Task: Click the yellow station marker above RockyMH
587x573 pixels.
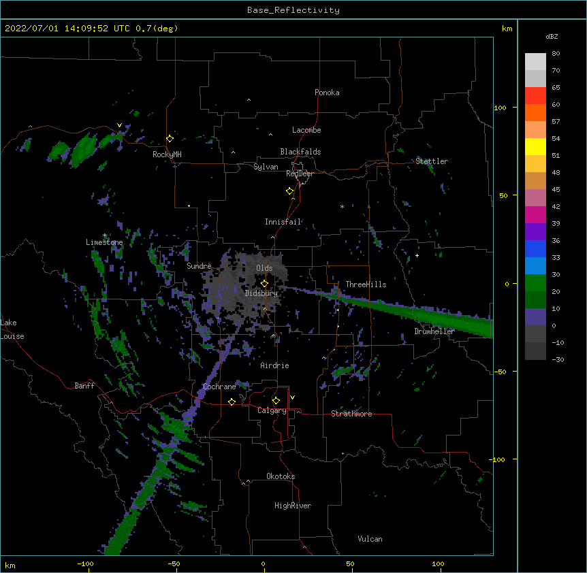Action: 170,138
